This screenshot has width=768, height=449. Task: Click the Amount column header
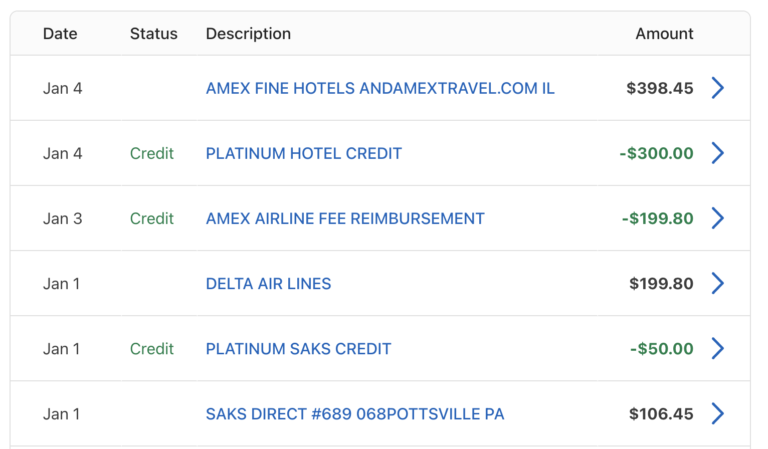[664, 34]
